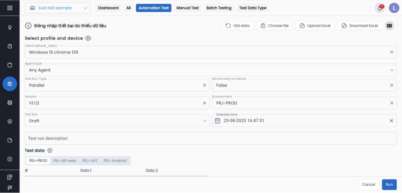
Task: Open the Test data settings gear
Action: (x=50, y=150)
